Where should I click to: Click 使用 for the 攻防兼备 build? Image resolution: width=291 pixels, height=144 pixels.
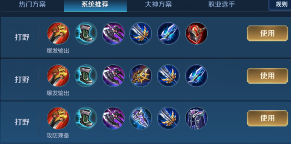[267, 118]
